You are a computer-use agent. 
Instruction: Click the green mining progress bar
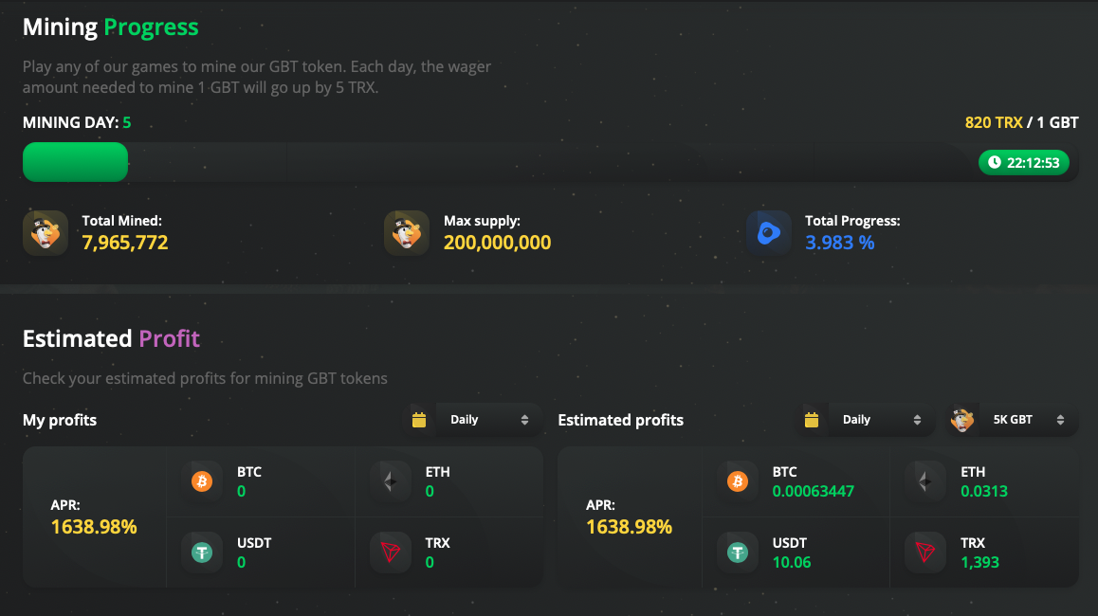[x=76, y=162]
